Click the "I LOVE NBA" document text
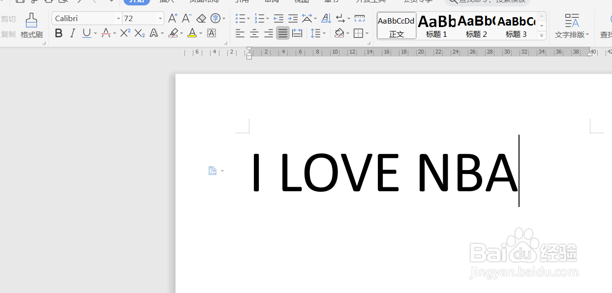The width and height of the screenshot is (612, 293). [x=384, y=173]
